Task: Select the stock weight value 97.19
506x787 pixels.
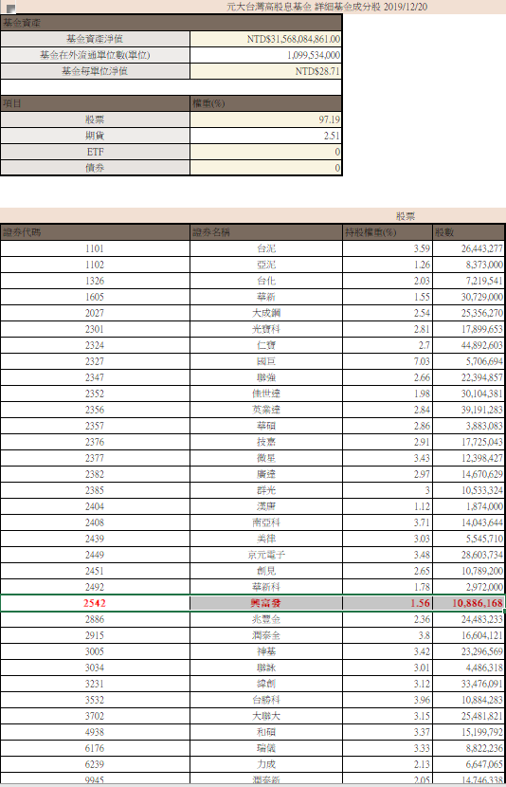Action: tap(330, 119)
